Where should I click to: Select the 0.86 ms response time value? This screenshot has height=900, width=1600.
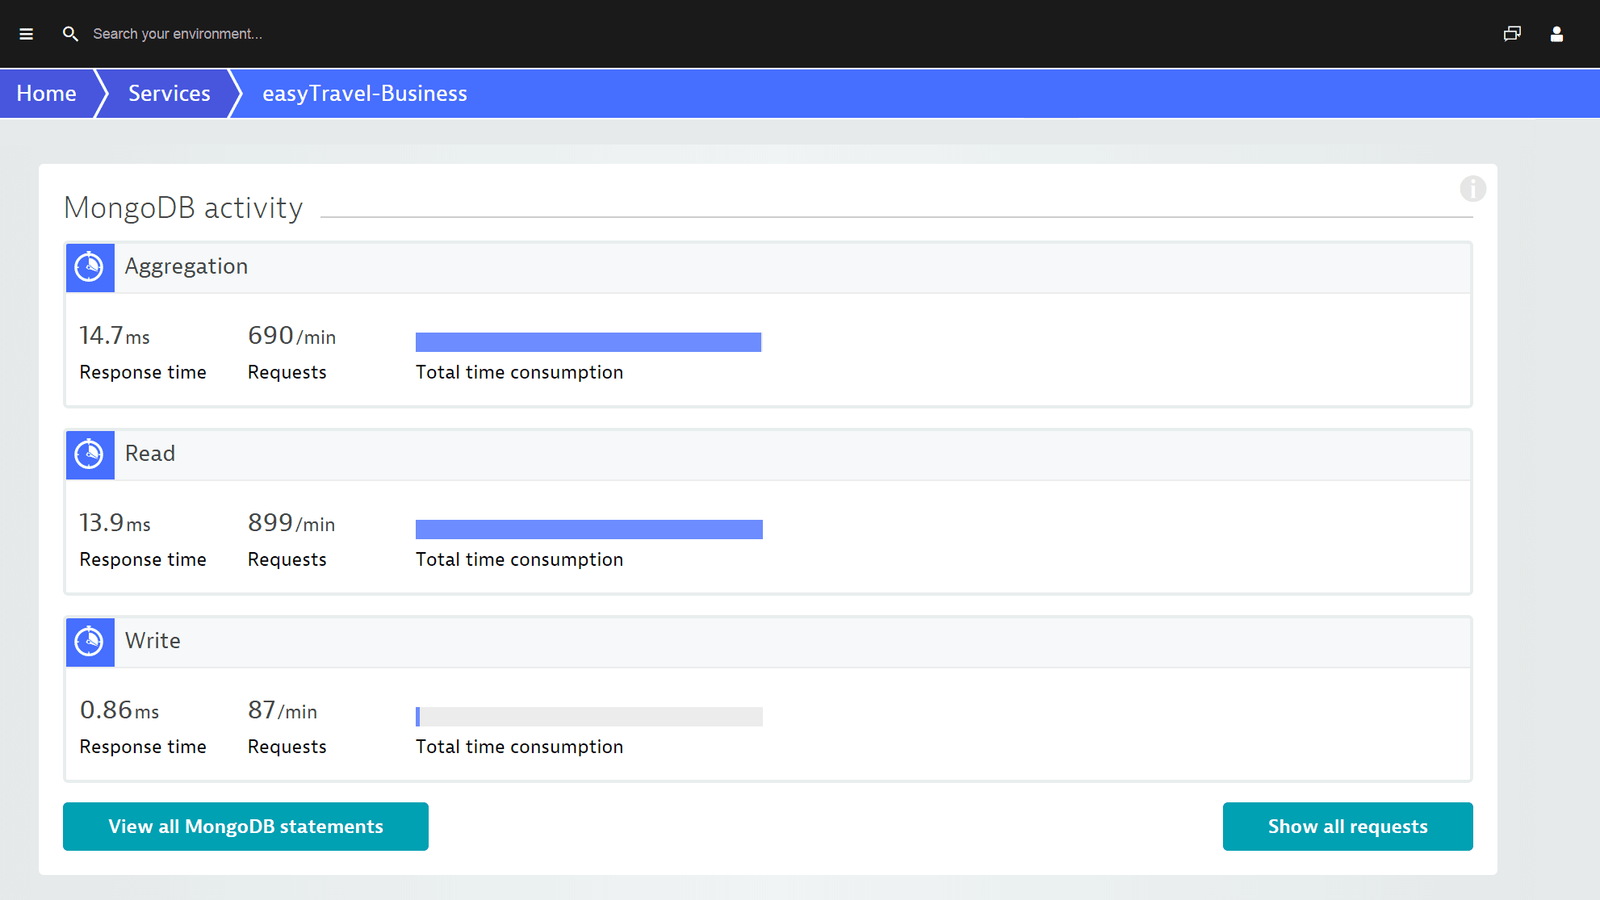pyautogui.click(x=119, y=710)
